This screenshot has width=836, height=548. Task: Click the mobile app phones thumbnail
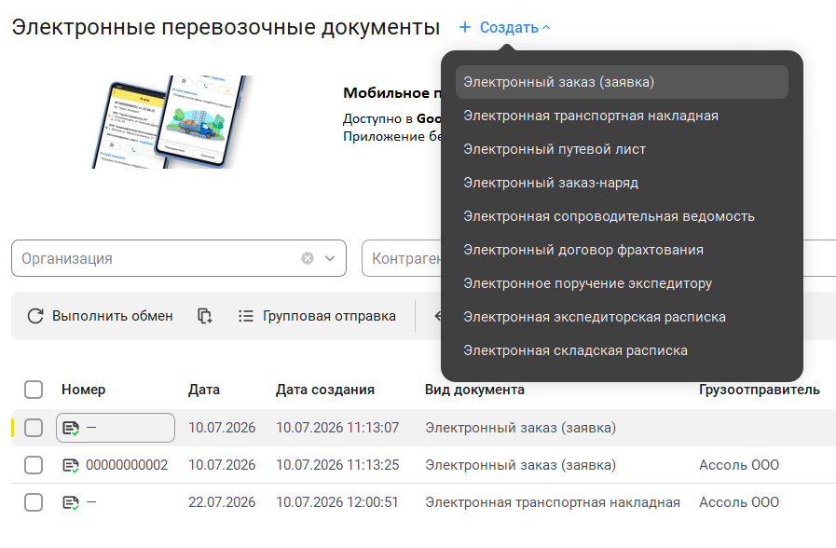coord(170,122)
